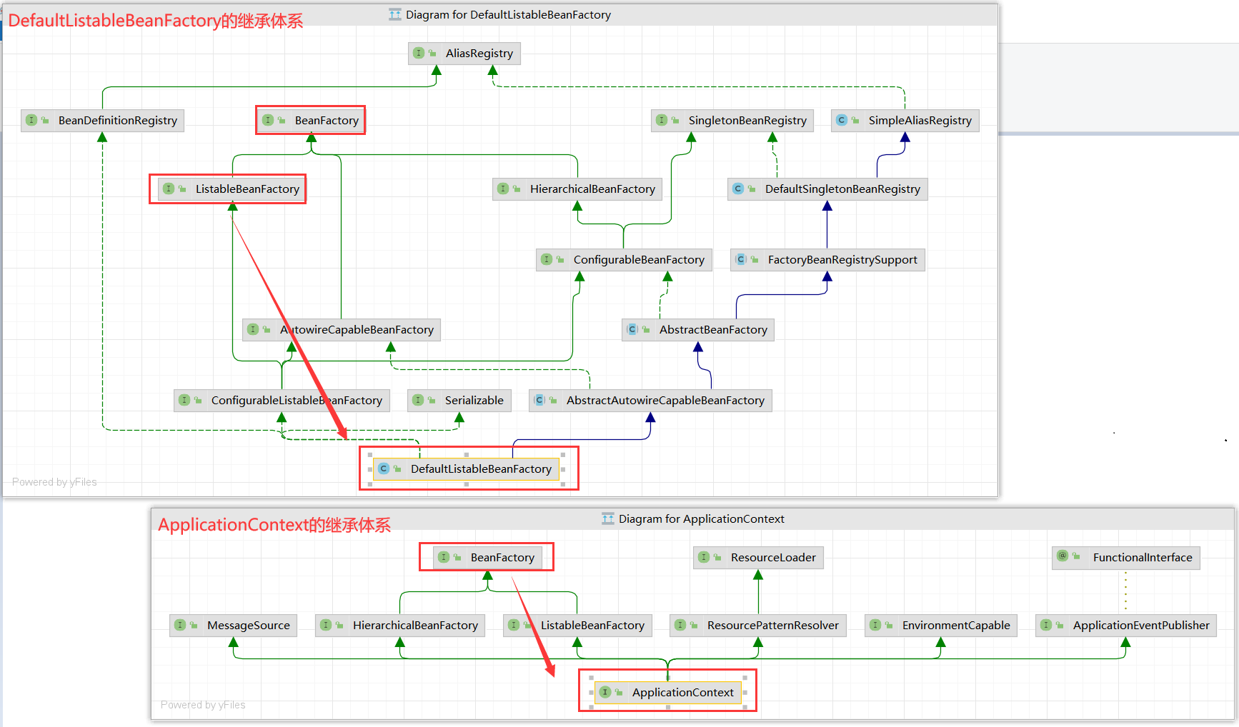The width and height of the screenshot is (1239, 727).
Task: Click the ApplicationEventPublisher node
Action: tap(1126, 626)
